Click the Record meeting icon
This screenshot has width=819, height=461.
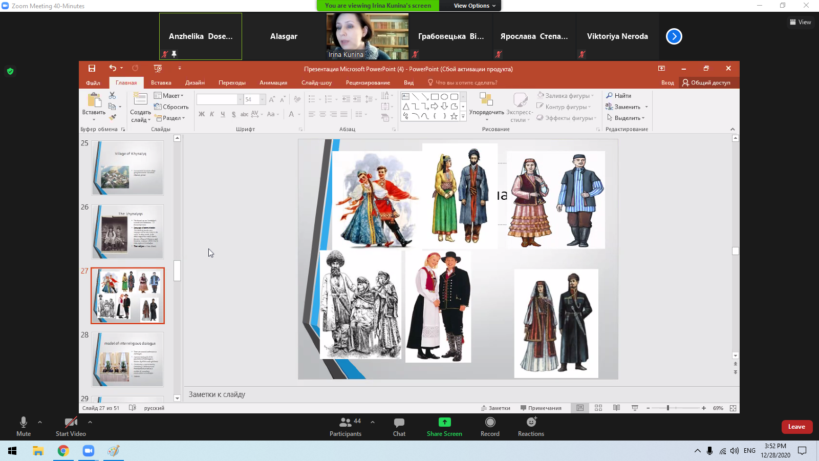490,423
